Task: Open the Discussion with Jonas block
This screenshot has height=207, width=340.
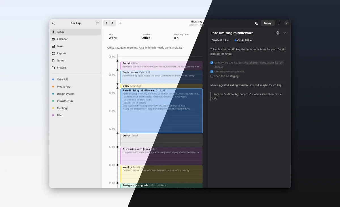Action: click(x=161, y=156)
